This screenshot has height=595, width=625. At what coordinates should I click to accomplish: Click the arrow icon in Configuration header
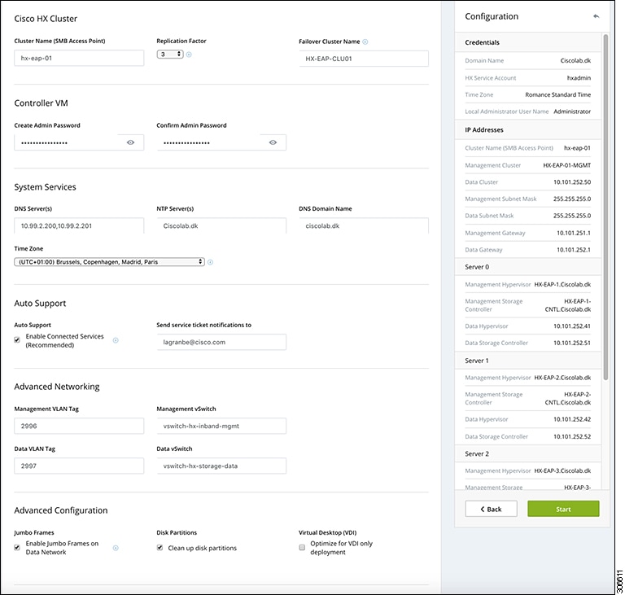[x=596, y=16]
